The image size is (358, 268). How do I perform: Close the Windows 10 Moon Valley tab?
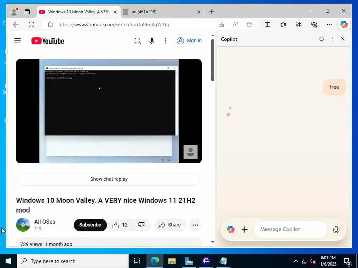point(115,12)
